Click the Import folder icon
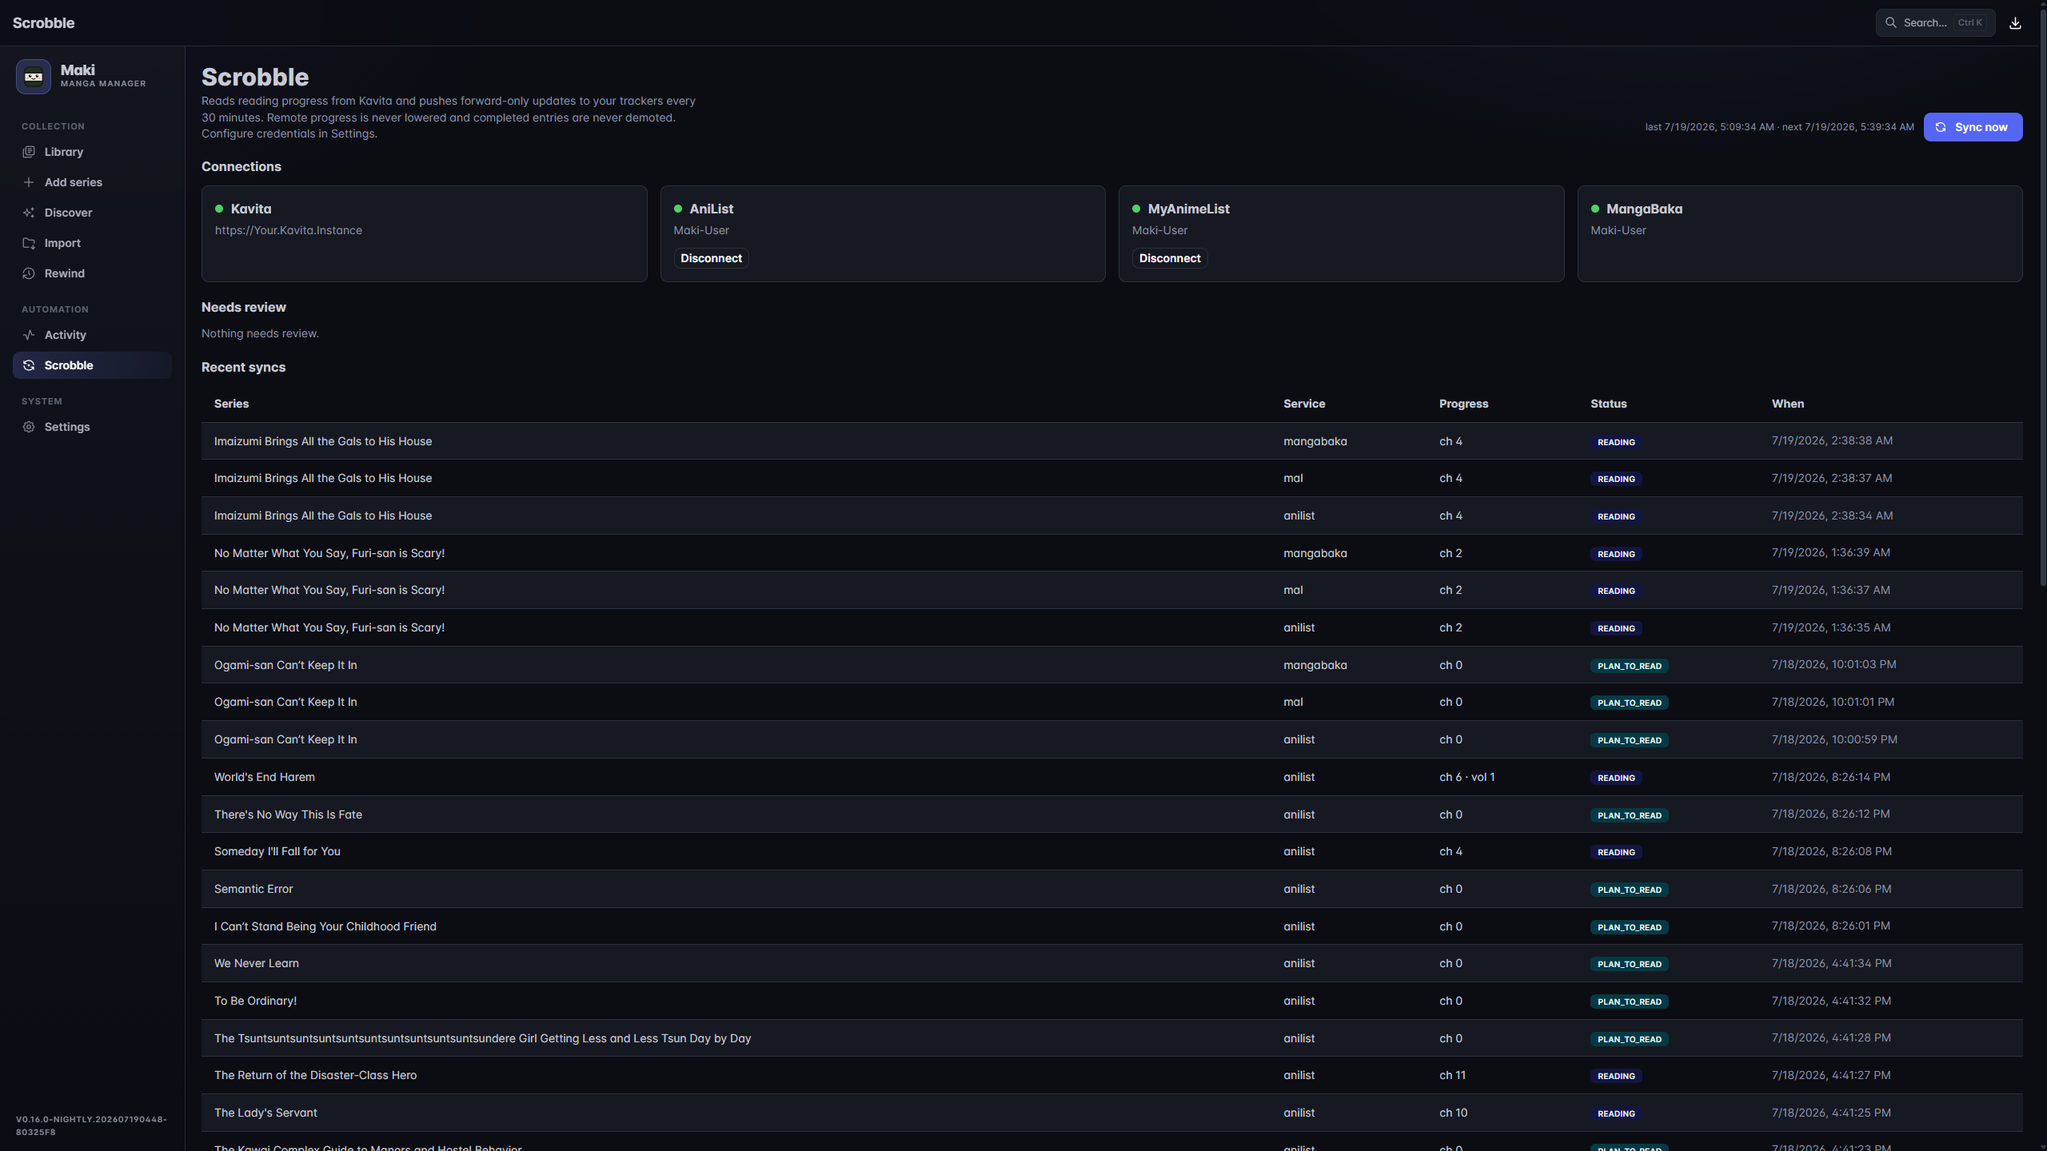 pos(29,243)
